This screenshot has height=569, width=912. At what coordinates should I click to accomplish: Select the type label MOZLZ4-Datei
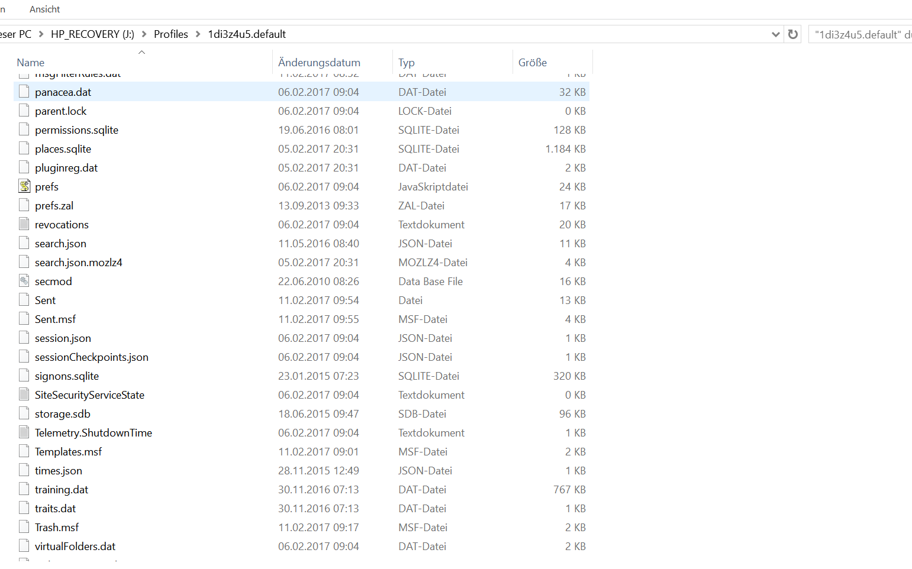pyautogui.click(x=433, y=263)
